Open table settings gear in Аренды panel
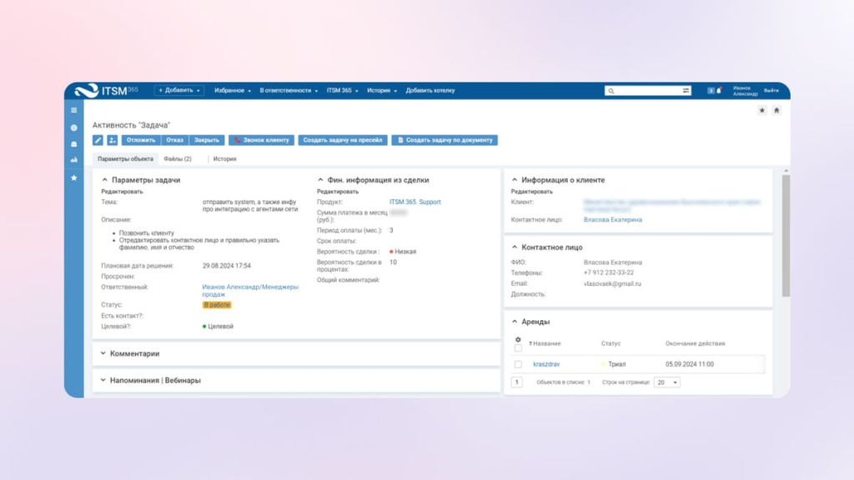Image resolution: width=854 pixels, height=480 pixels. (518, 340)
